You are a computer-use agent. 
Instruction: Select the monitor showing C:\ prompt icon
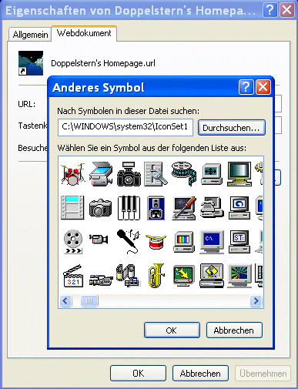pos(212,242)
